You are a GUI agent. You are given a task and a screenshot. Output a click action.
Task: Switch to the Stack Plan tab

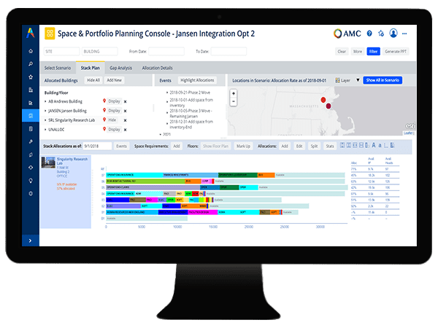coord(91,68)
